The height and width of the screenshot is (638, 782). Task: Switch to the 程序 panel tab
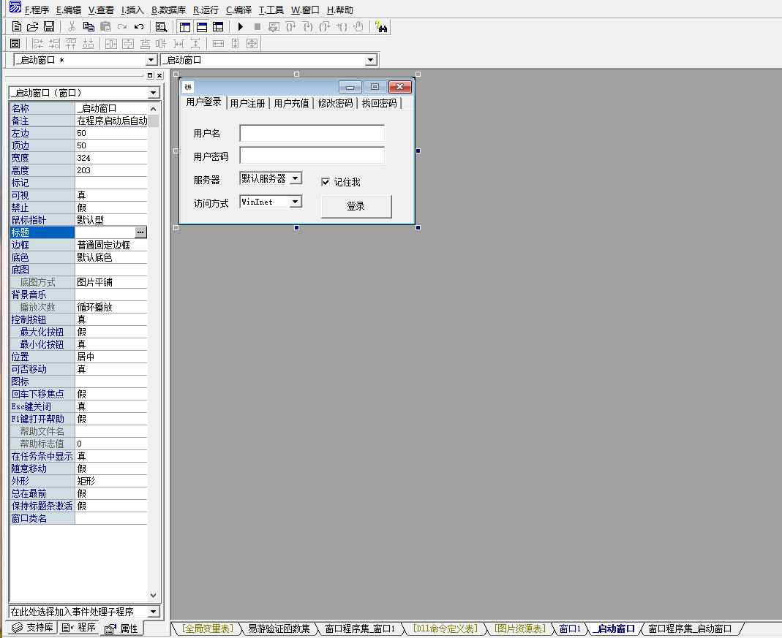(79, 628)
